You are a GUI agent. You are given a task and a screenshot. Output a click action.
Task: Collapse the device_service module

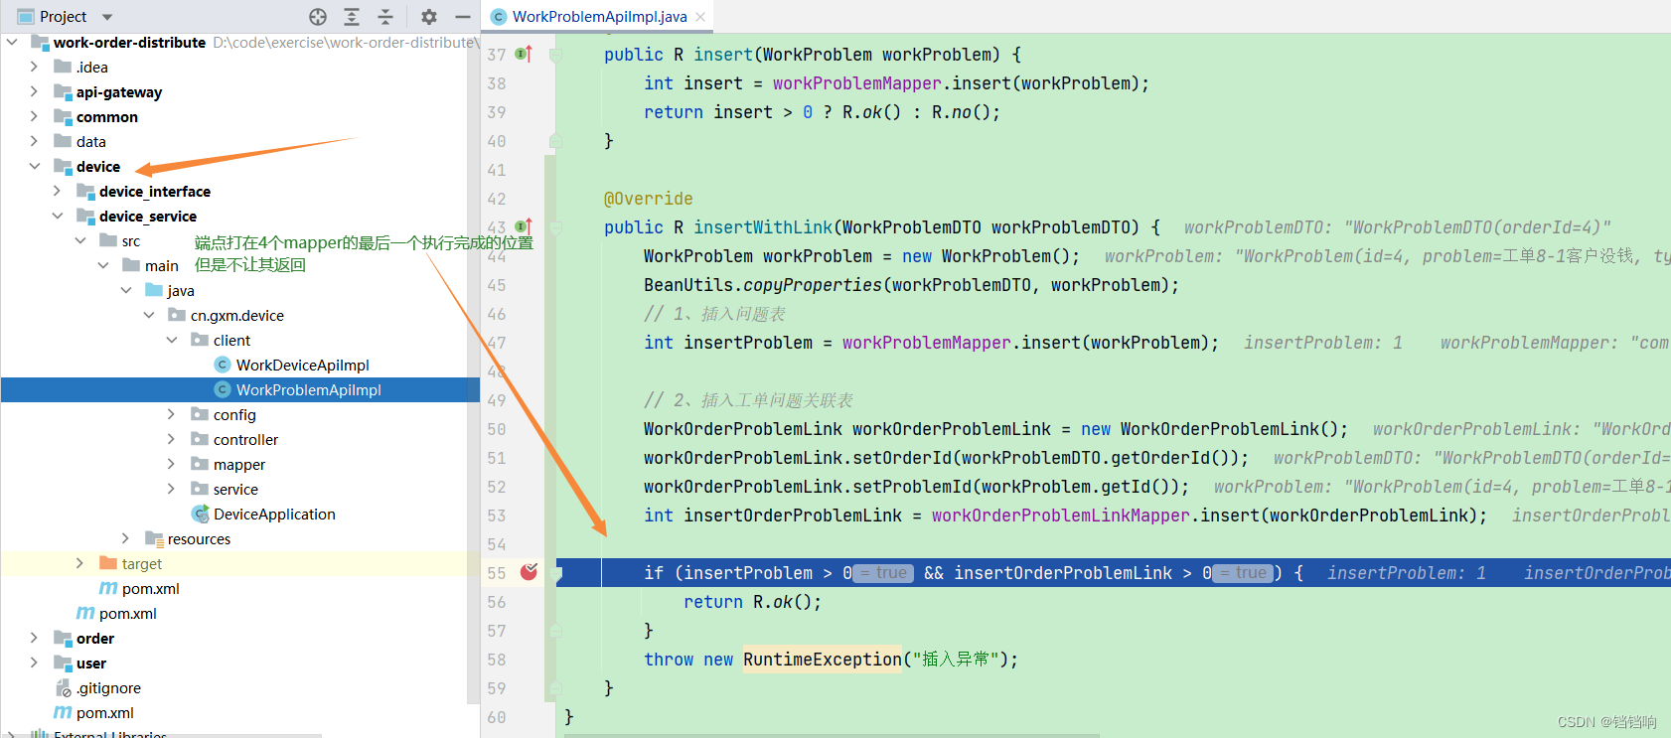(58, 216)
